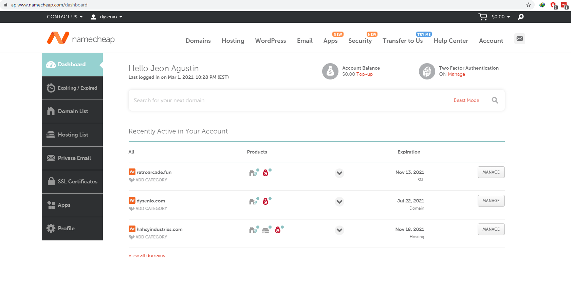Open the envelope messages icon
This screenshot has height=287, width=571.
click(519, 39)
